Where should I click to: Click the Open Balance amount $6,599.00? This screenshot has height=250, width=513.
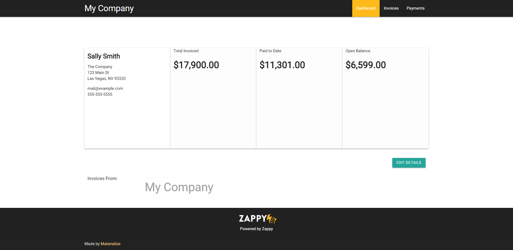tap(366, 65)
